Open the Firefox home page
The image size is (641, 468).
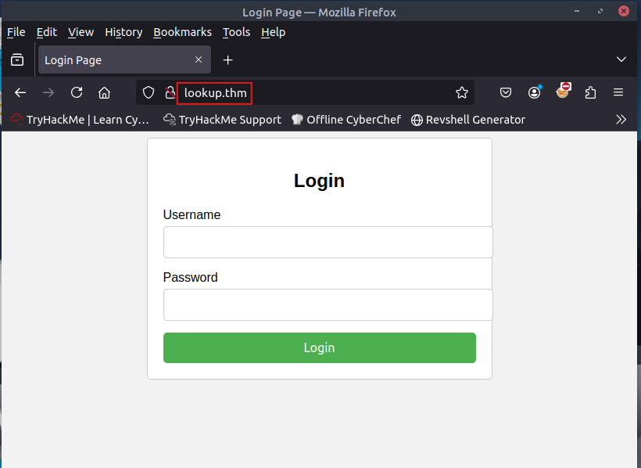(x=104, y=93)
